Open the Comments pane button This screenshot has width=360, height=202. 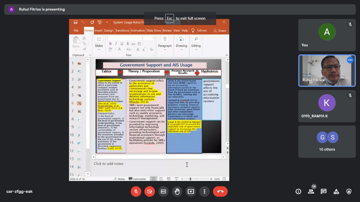(137, 179)
